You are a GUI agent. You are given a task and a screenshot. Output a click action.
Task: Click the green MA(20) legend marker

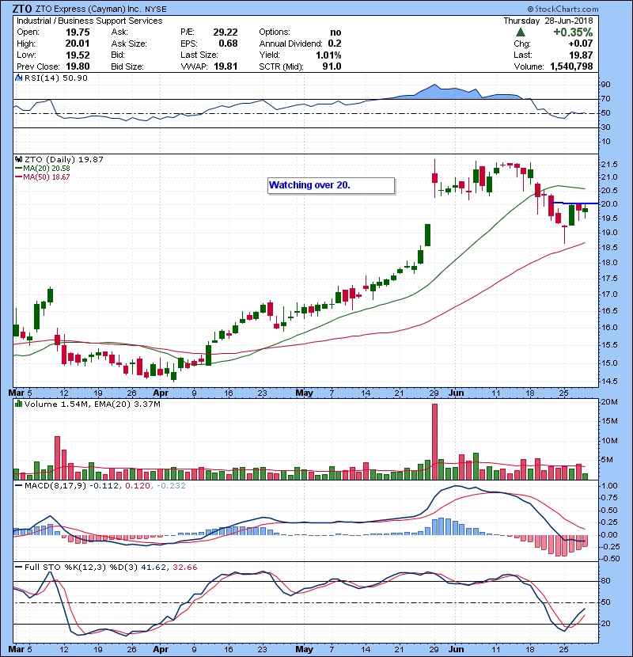tap(19, 168)
